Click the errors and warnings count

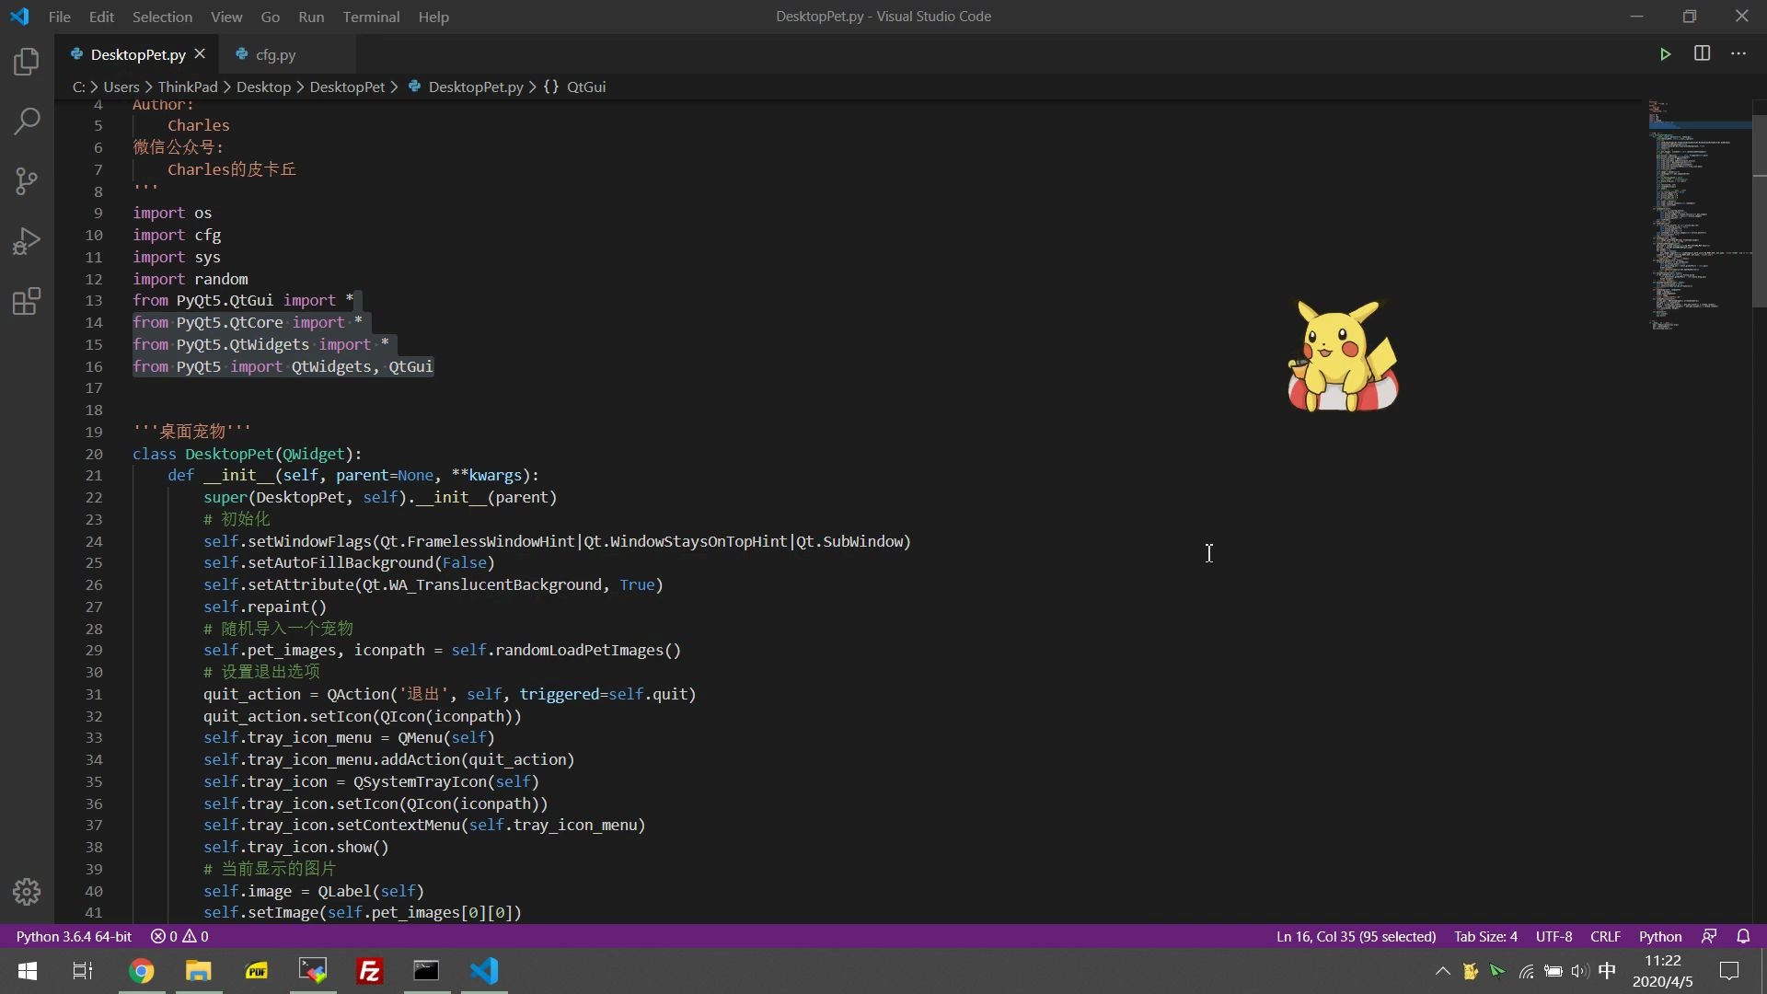[179, 936]
